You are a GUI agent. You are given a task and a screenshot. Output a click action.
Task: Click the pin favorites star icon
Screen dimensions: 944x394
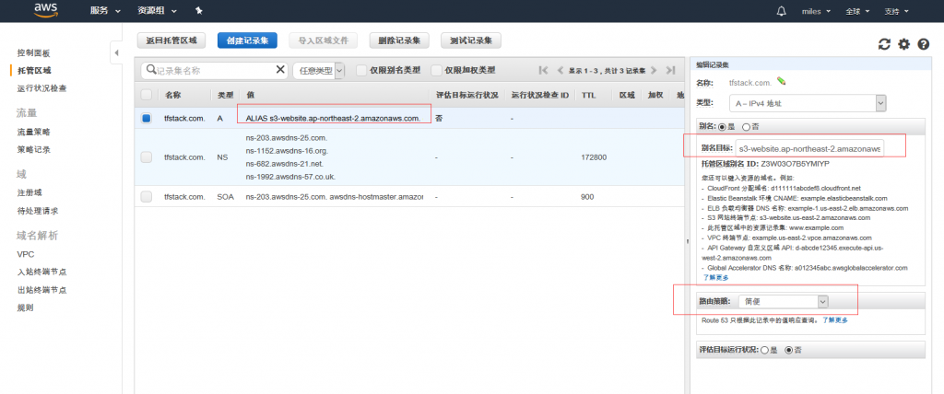(x=199, y=11)
